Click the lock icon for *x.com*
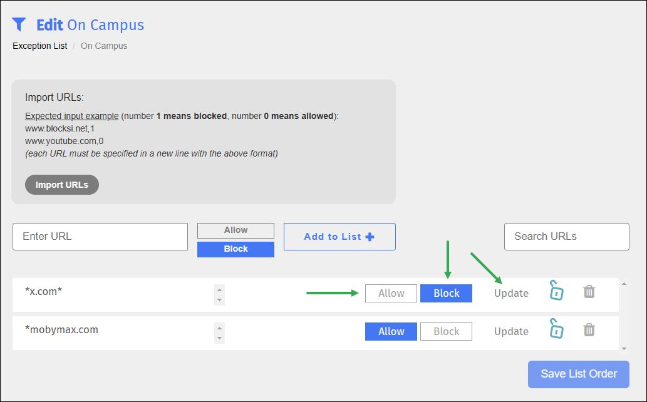The image size is (647, 402). 556,291
